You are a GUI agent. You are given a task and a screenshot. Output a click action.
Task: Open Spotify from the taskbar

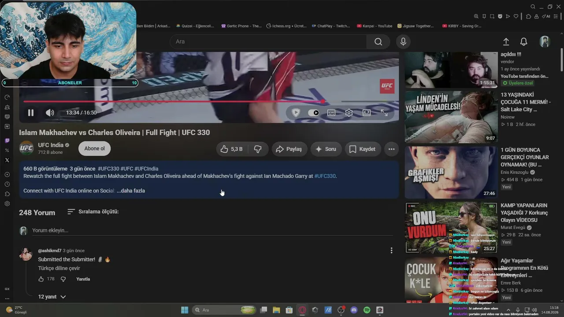[x=367, y=310]
